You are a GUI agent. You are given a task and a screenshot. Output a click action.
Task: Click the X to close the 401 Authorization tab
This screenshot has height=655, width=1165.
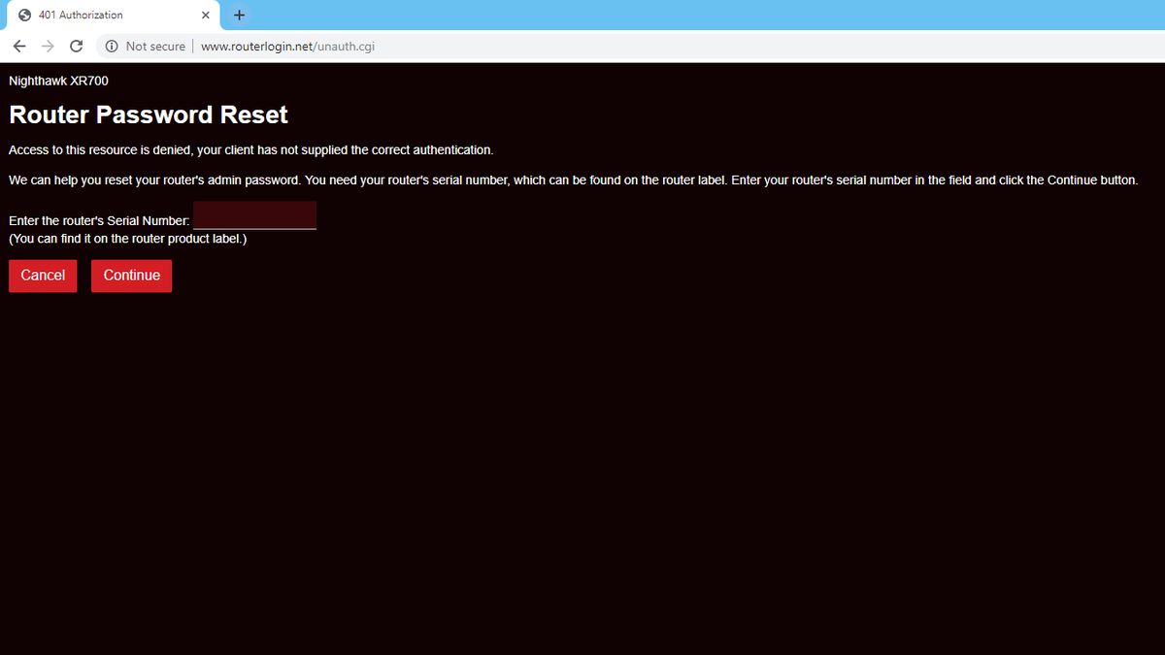pyautogui.click(x=204, y=15)
